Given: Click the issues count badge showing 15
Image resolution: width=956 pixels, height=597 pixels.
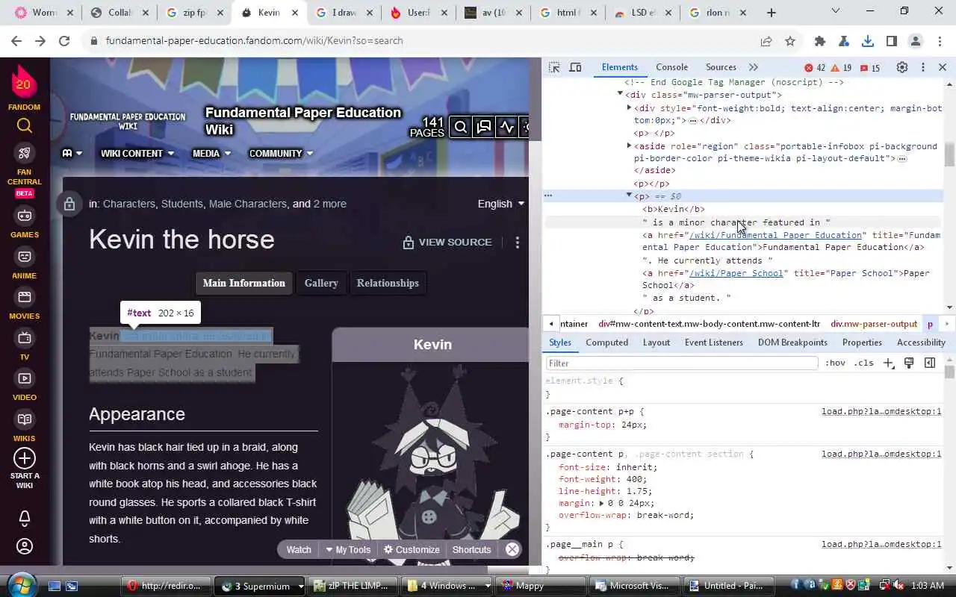Looking at the screenshot, I should [x=870, y=68].
